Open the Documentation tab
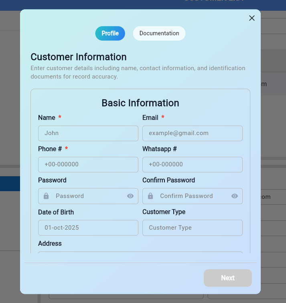286x303 pixels. click(x=159, y=33)
